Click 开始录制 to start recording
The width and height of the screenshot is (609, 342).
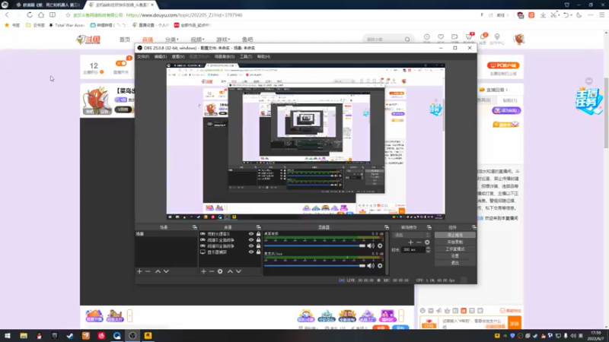click(x=454, y=242)
